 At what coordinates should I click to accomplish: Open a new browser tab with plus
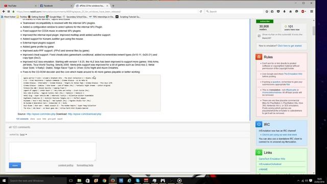113,6
